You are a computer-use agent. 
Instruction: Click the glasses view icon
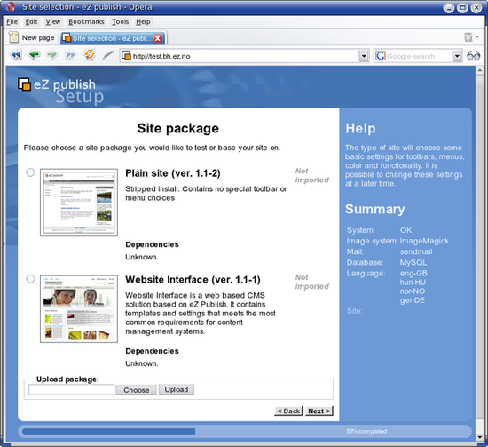473,56
